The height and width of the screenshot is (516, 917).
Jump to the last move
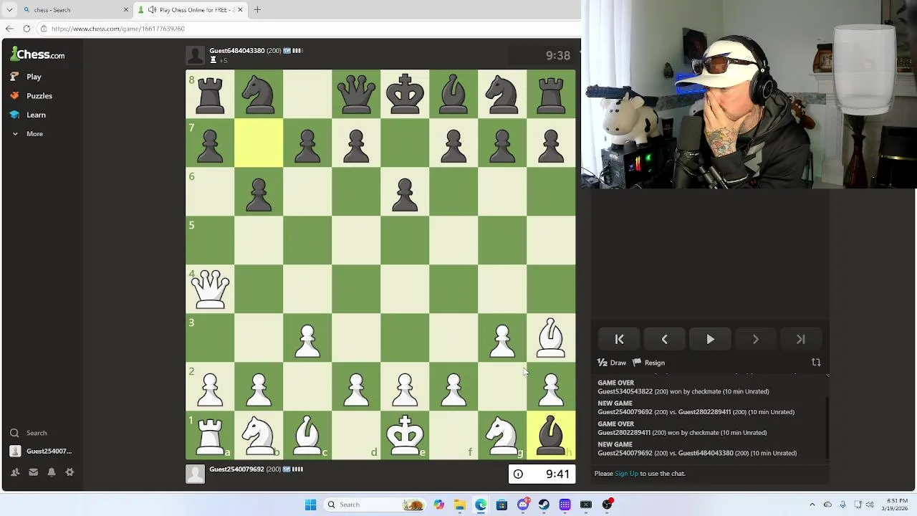(x=800, y=340)
